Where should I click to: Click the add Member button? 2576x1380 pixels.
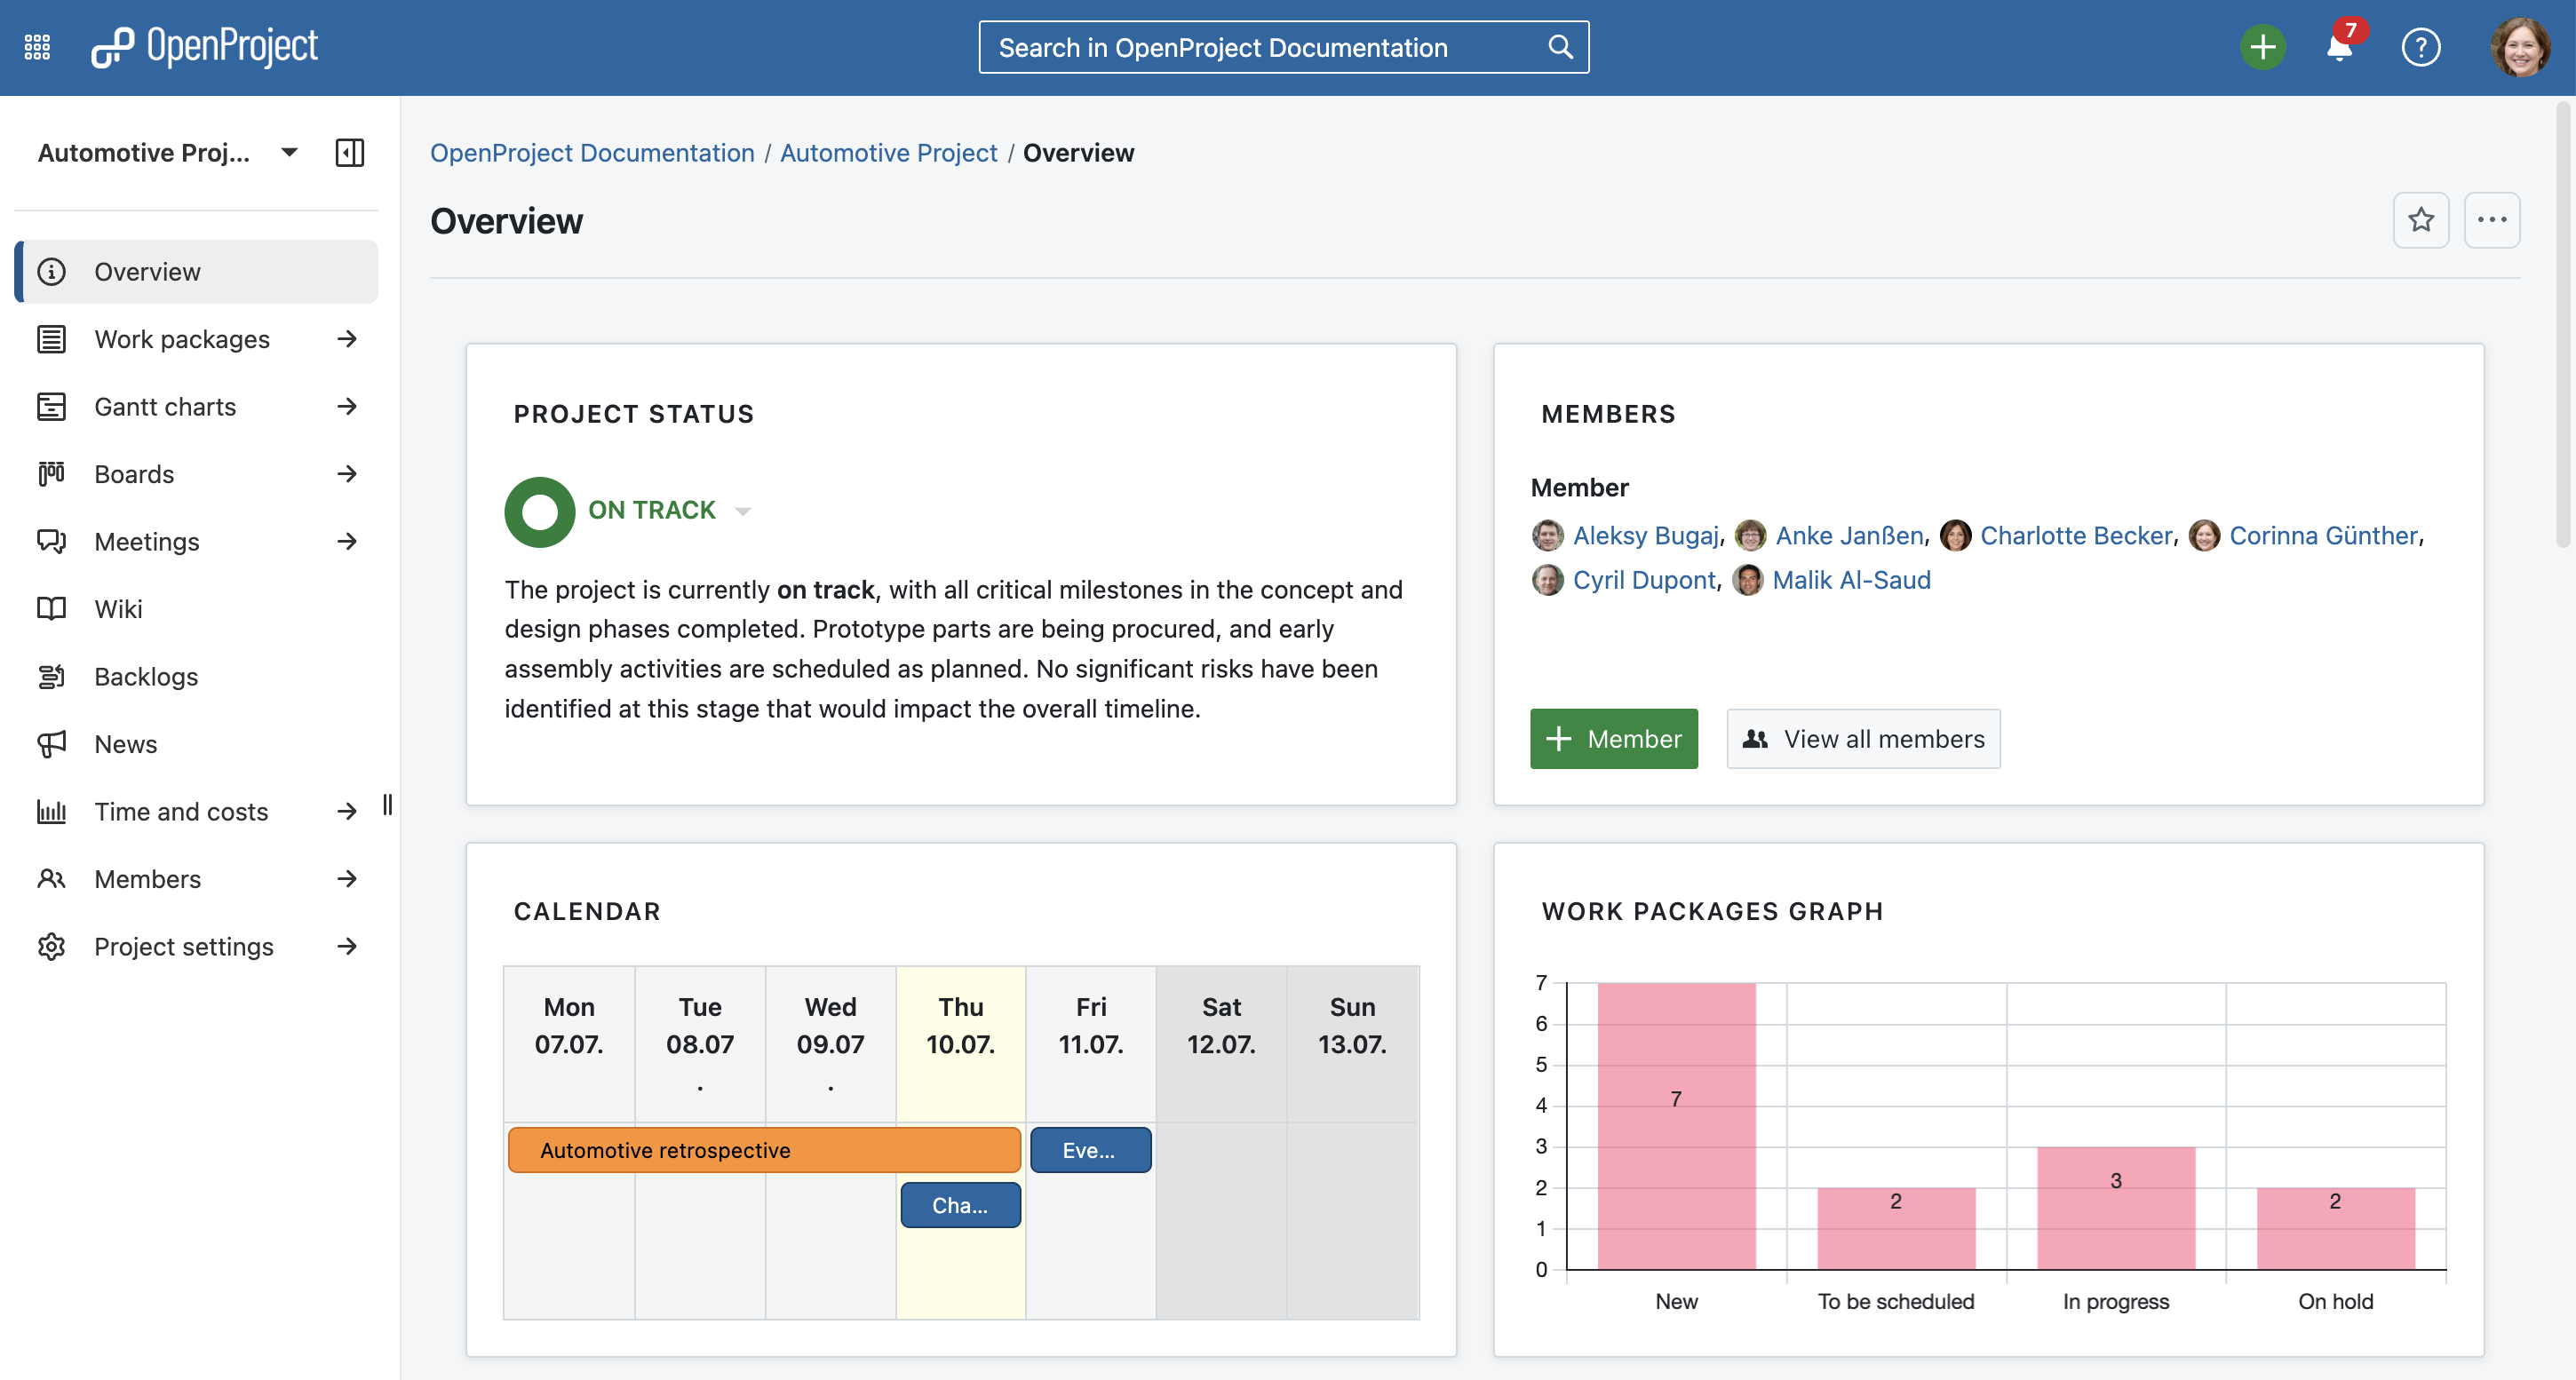(1613, 739)
